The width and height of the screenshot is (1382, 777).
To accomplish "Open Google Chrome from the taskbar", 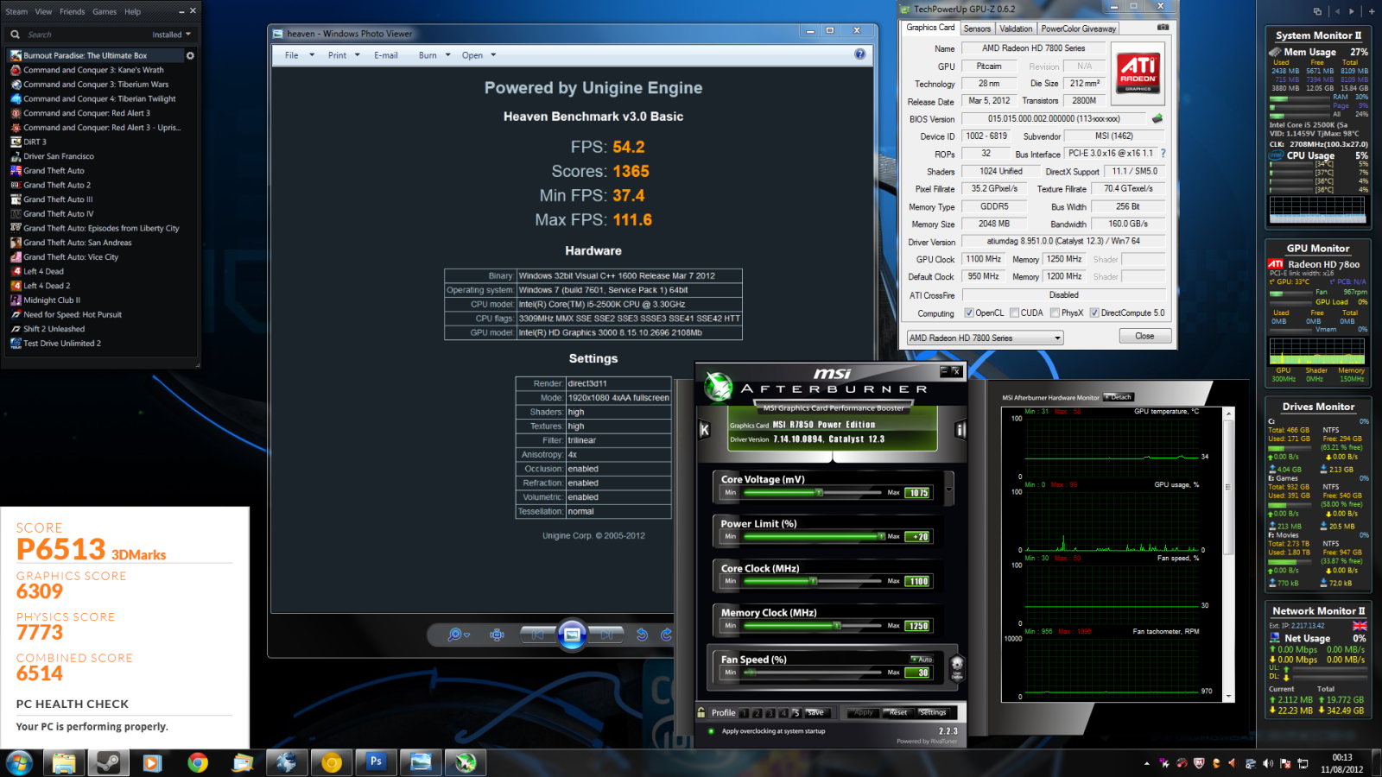I will [198, 762].
